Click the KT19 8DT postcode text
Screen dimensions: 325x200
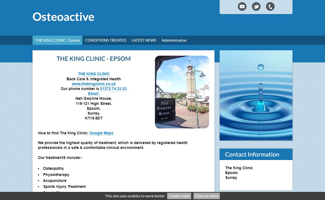(x=94, y=118)
